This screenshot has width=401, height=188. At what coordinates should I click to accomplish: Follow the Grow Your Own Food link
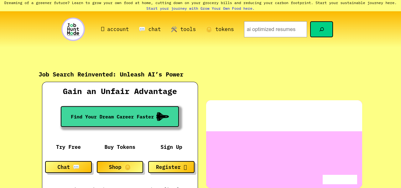(200, 8)
